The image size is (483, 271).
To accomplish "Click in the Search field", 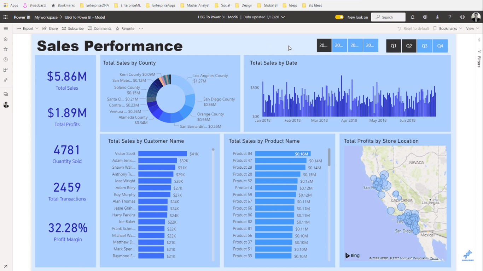I will [x=388, y=17].
